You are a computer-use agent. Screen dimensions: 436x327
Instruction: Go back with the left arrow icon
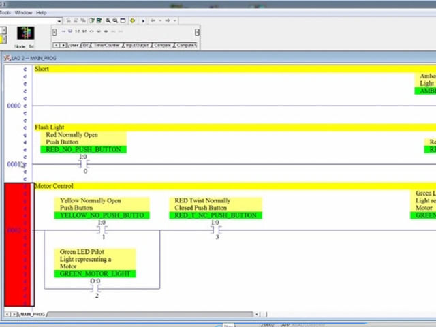153,20
